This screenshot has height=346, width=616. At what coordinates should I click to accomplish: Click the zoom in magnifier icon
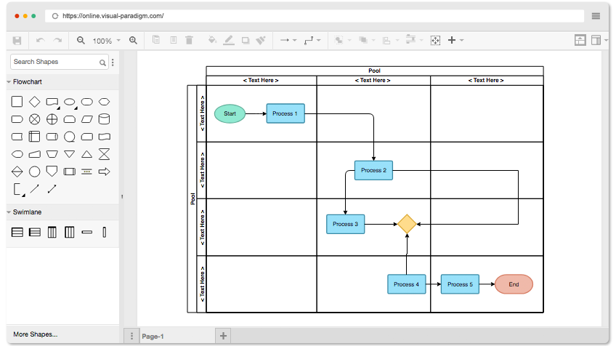click(x=133, y=40)
